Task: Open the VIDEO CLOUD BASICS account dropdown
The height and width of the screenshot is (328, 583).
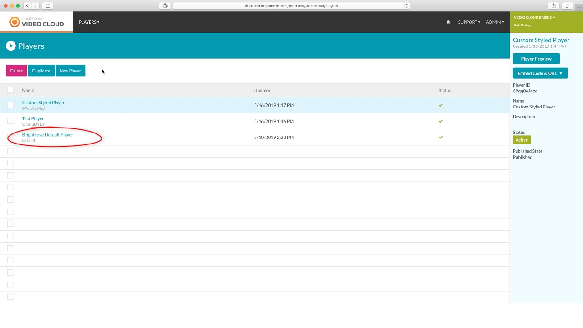Action: 534,17
